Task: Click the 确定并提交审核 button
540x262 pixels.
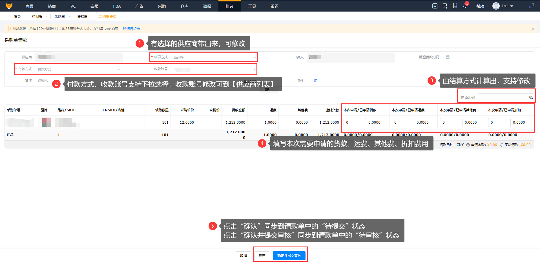Action: click(289, 256)
